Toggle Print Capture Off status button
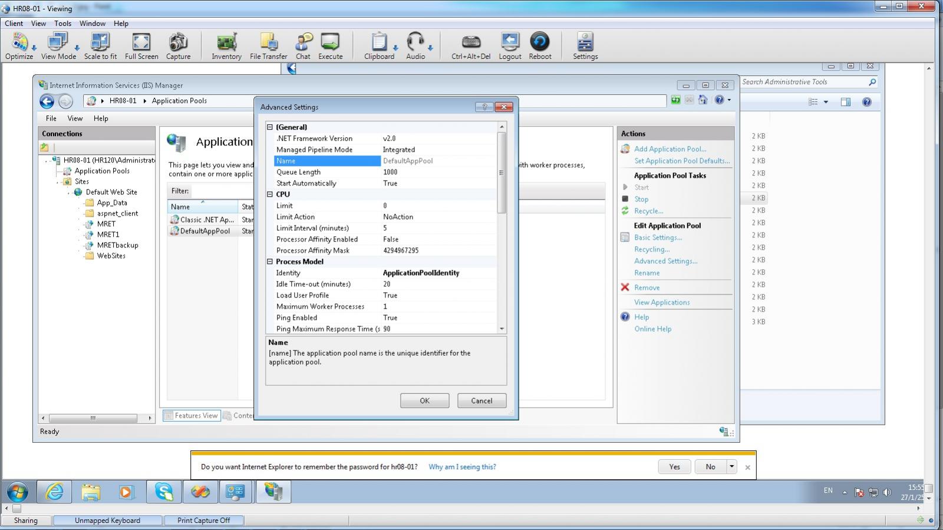The height and width of the screenshot is (530, 943). (203, 521)
